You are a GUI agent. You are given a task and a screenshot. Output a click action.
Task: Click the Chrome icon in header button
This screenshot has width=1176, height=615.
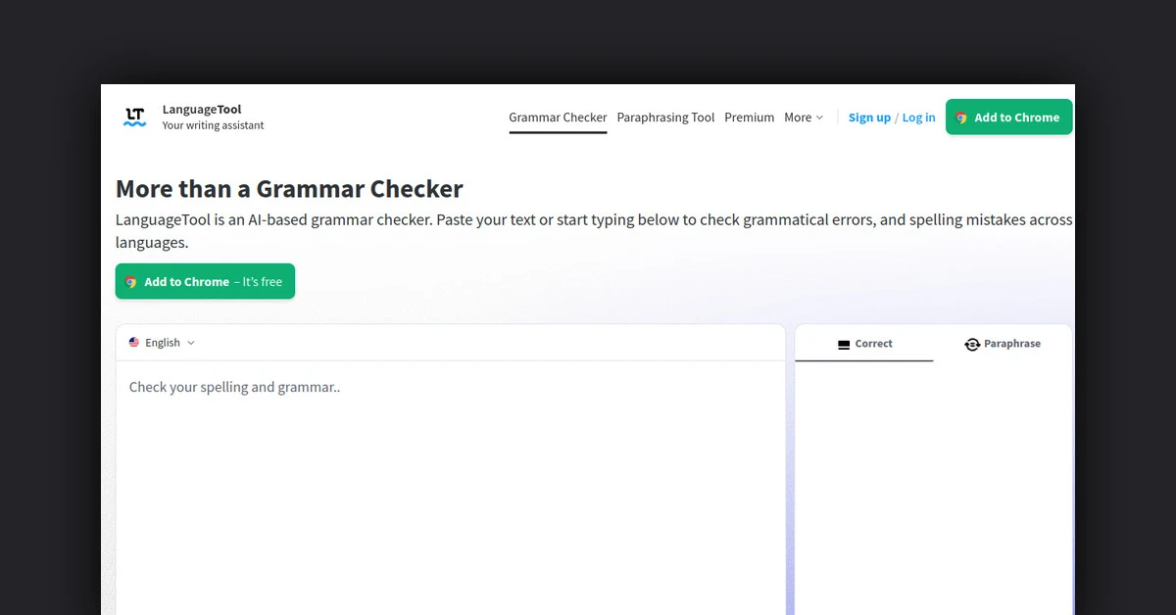[x=962, y=118]
